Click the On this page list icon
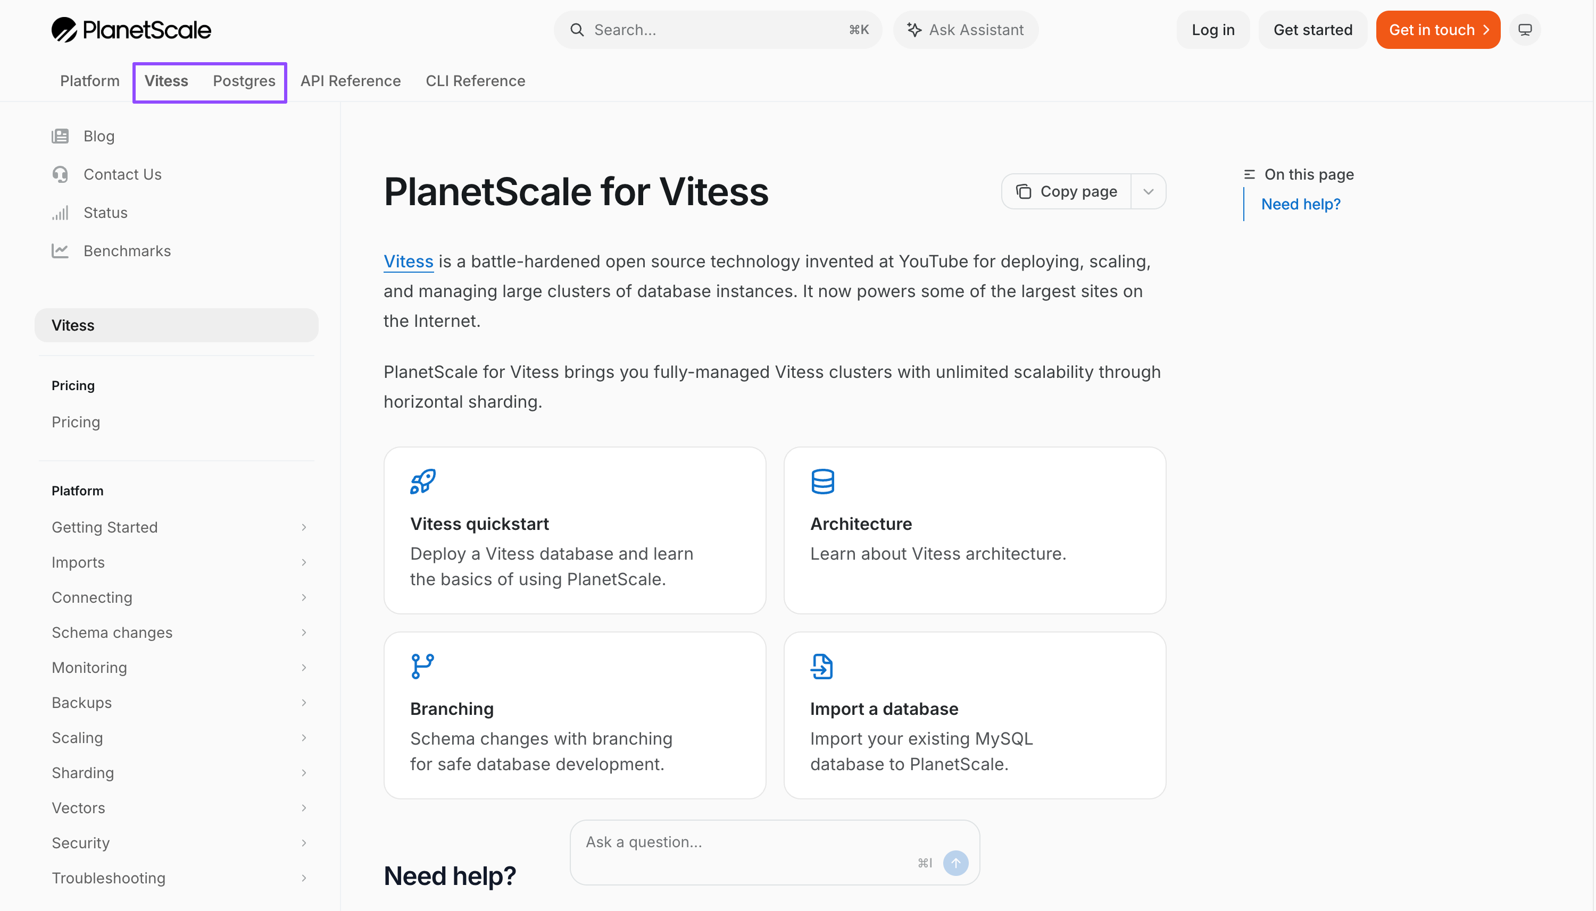Image resolution: width=1596 pixels, height=911 pixels. pos(1249,174)
